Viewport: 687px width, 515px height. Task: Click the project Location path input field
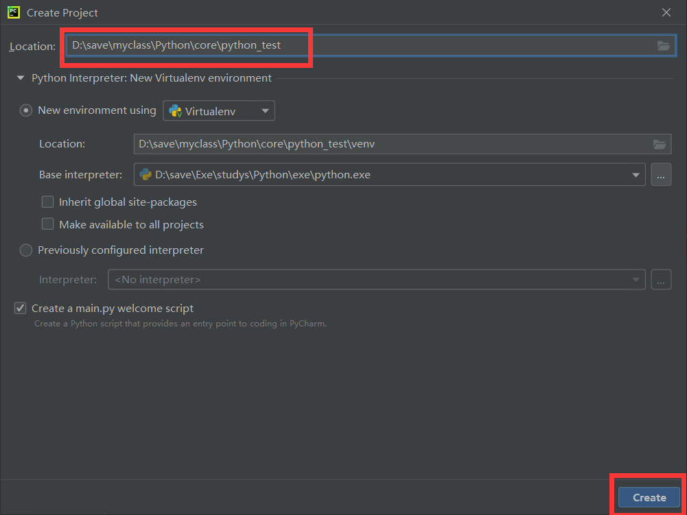point(370,45)
